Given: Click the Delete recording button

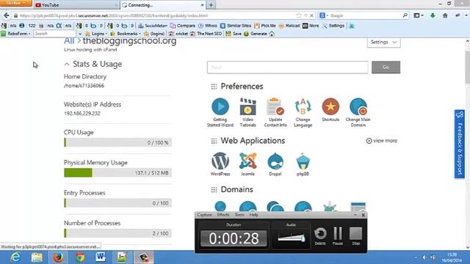Looking at the screenshot, I should click(320, 236).
